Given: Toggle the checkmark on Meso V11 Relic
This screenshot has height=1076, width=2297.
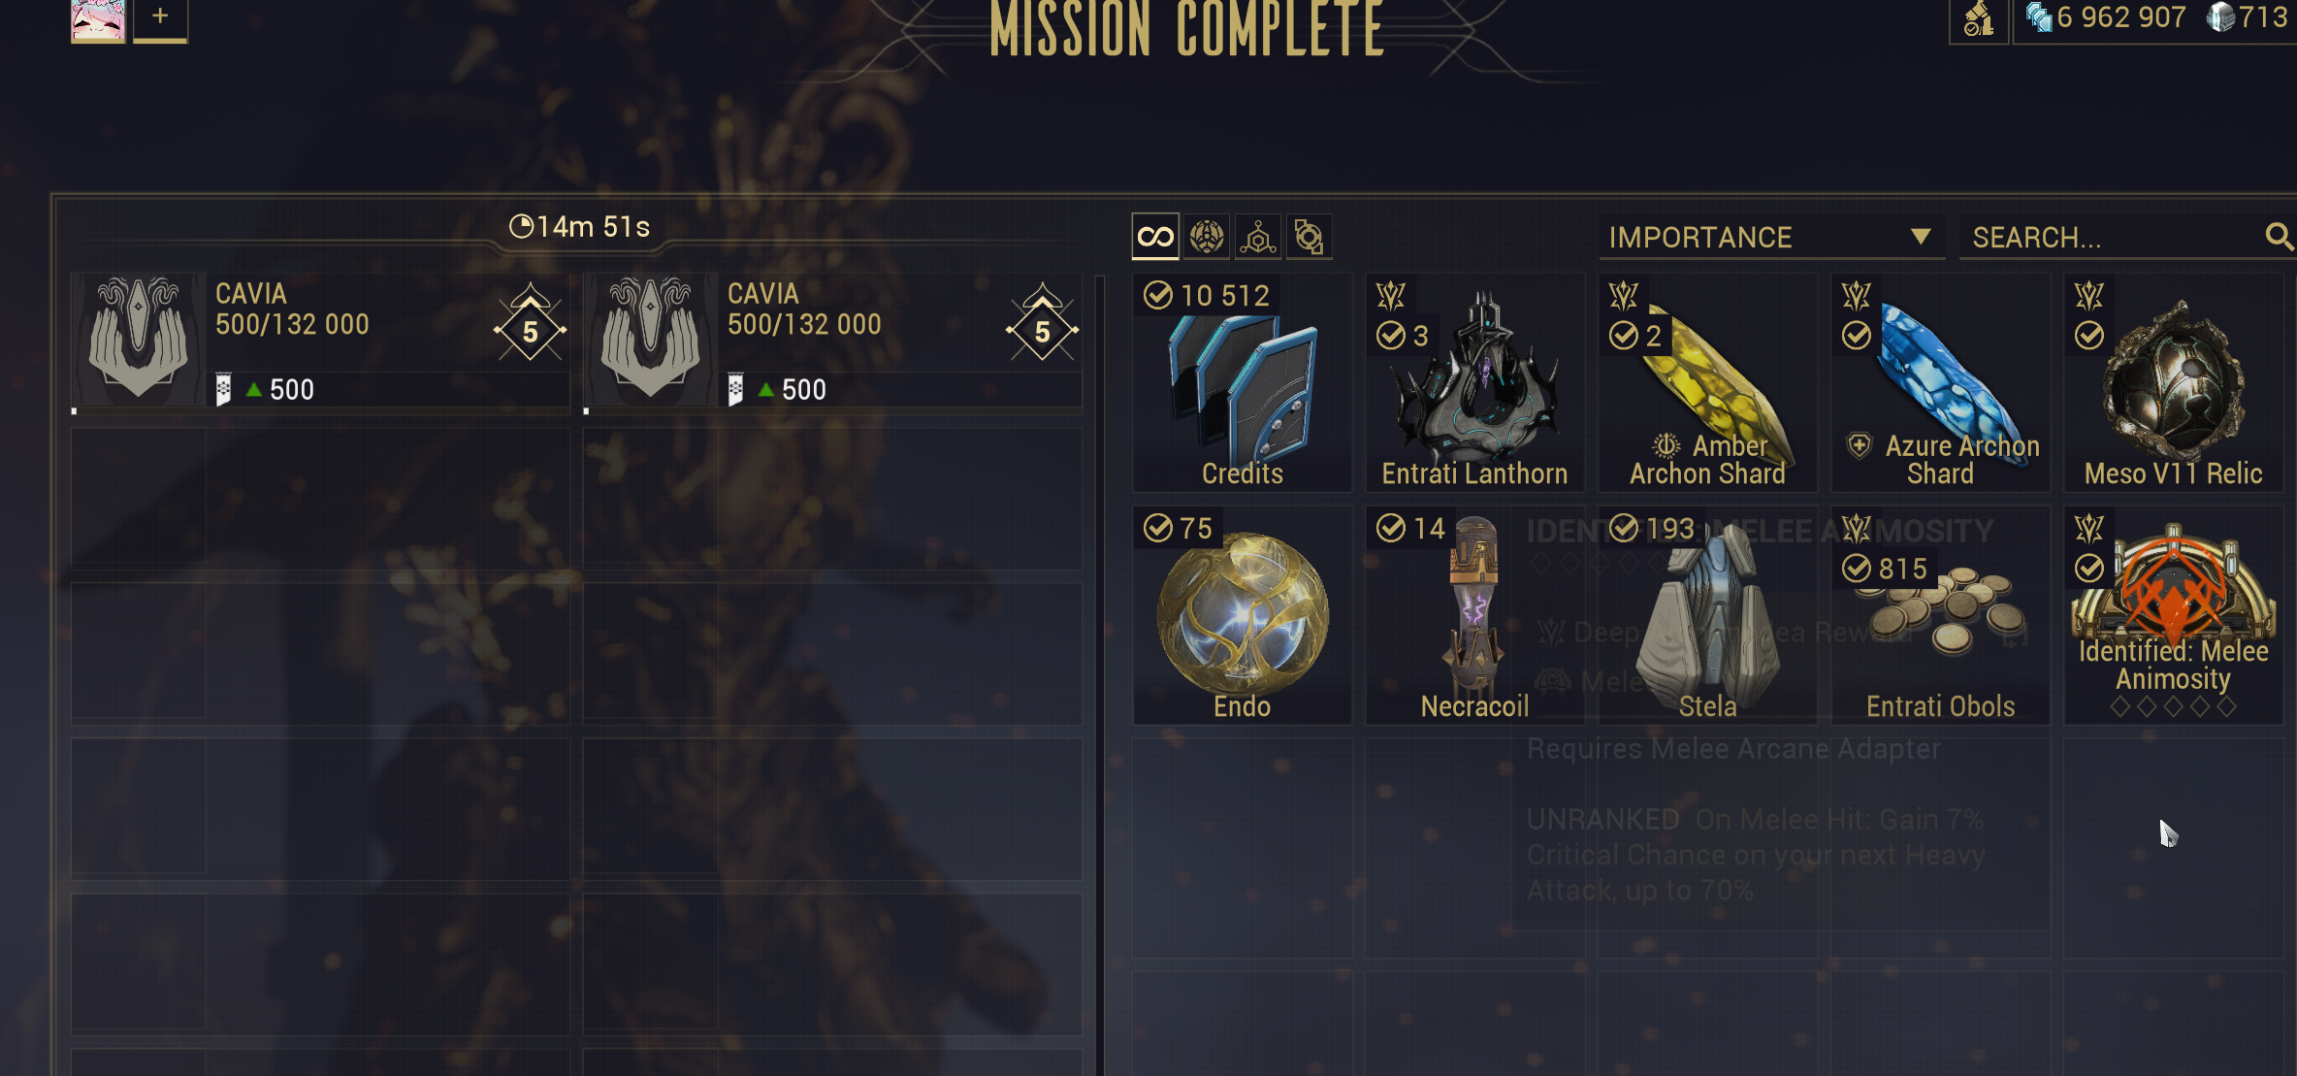Looking at the screenshot, I should click(2089, 336).
